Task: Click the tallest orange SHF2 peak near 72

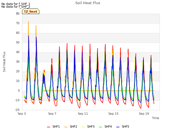Action: (x=28, y=21)
